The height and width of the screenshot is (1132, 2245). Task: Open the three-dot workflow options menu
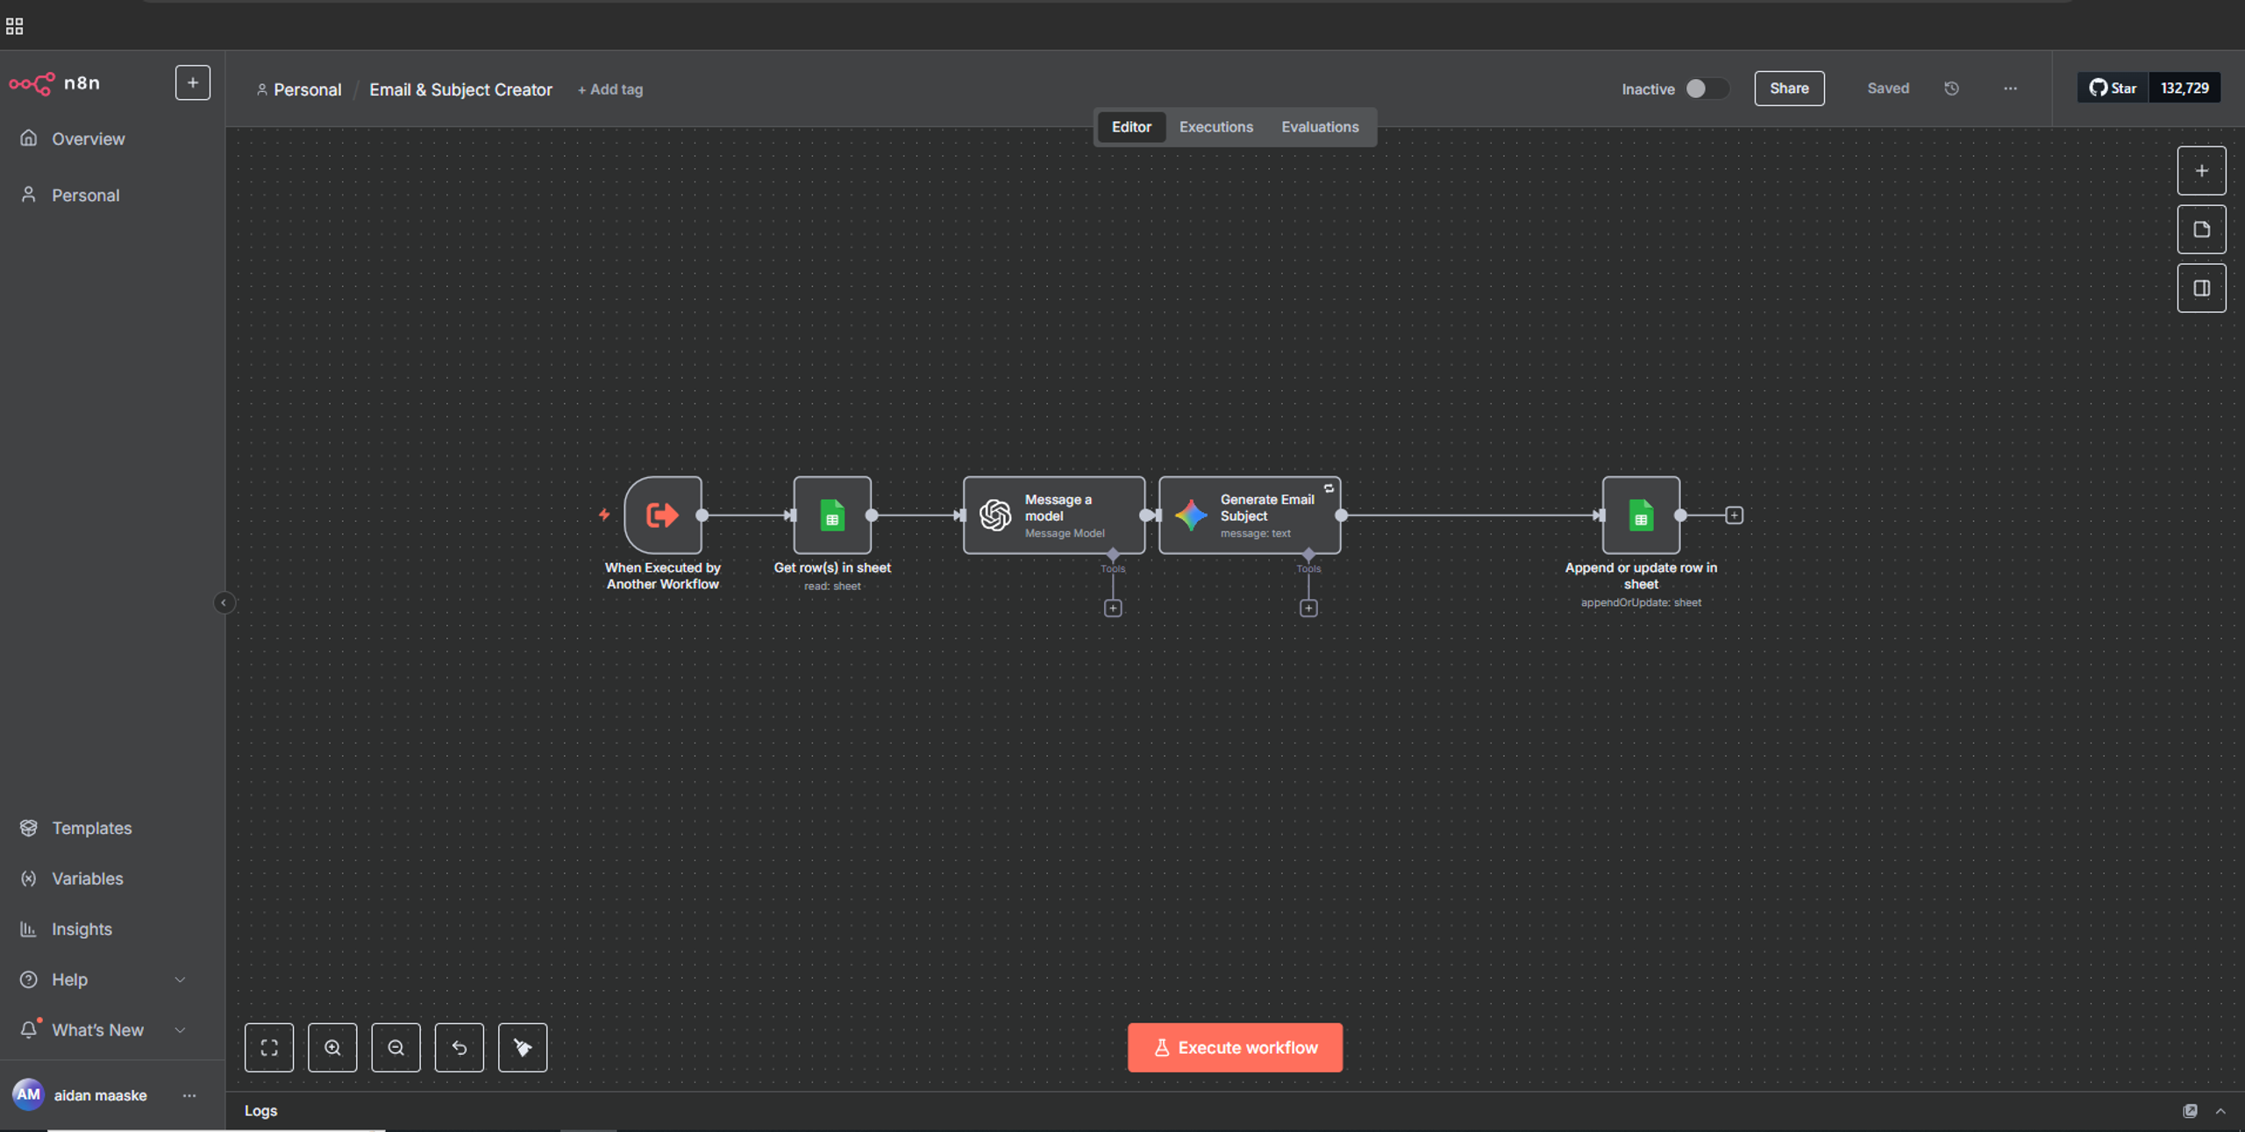2010,89
